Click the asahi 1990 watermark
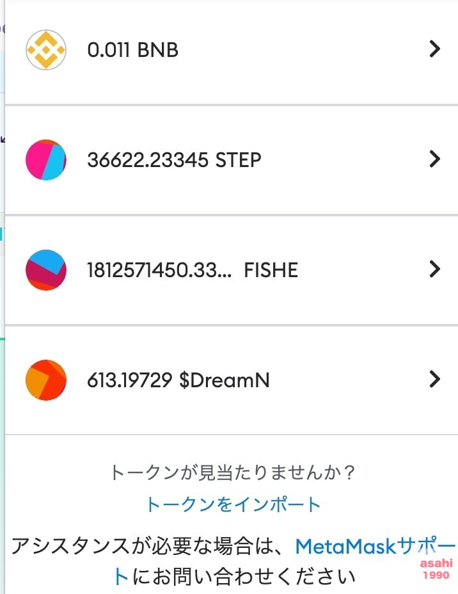Image resolution: width=458 pixels, height=594 pixels. pos(436,569)
